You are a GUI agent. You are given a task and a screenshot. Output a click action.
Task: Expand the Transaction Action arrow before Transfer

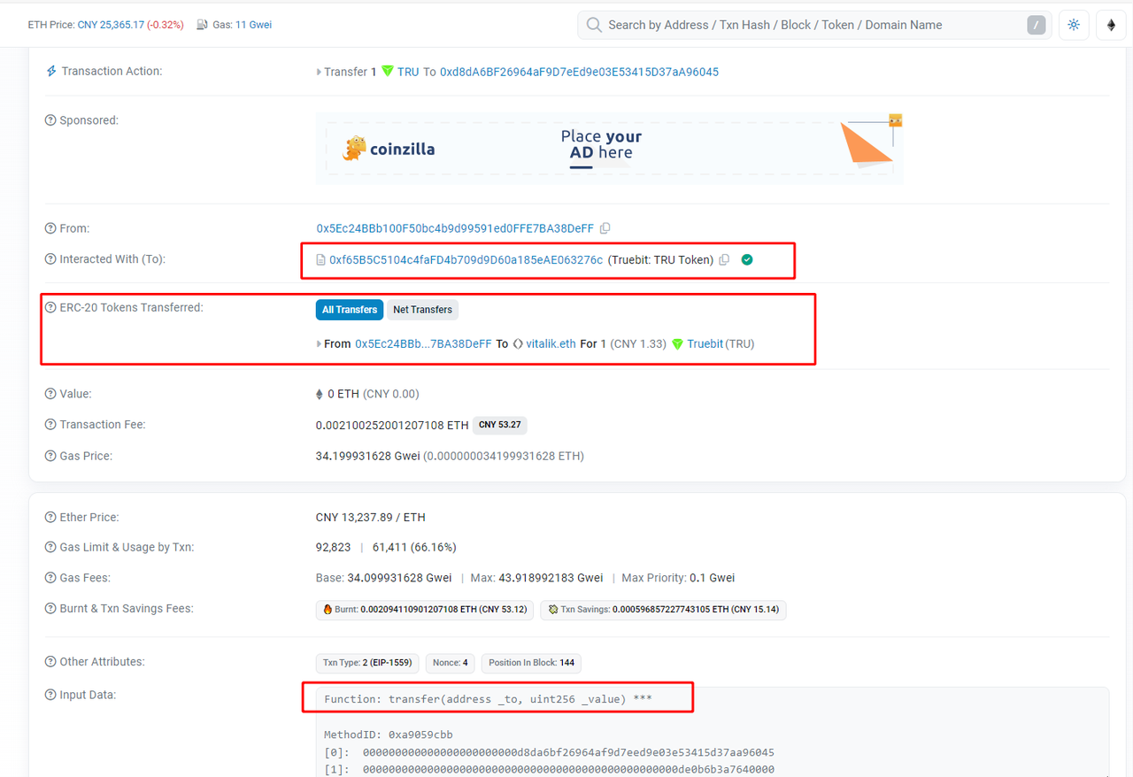319,73
